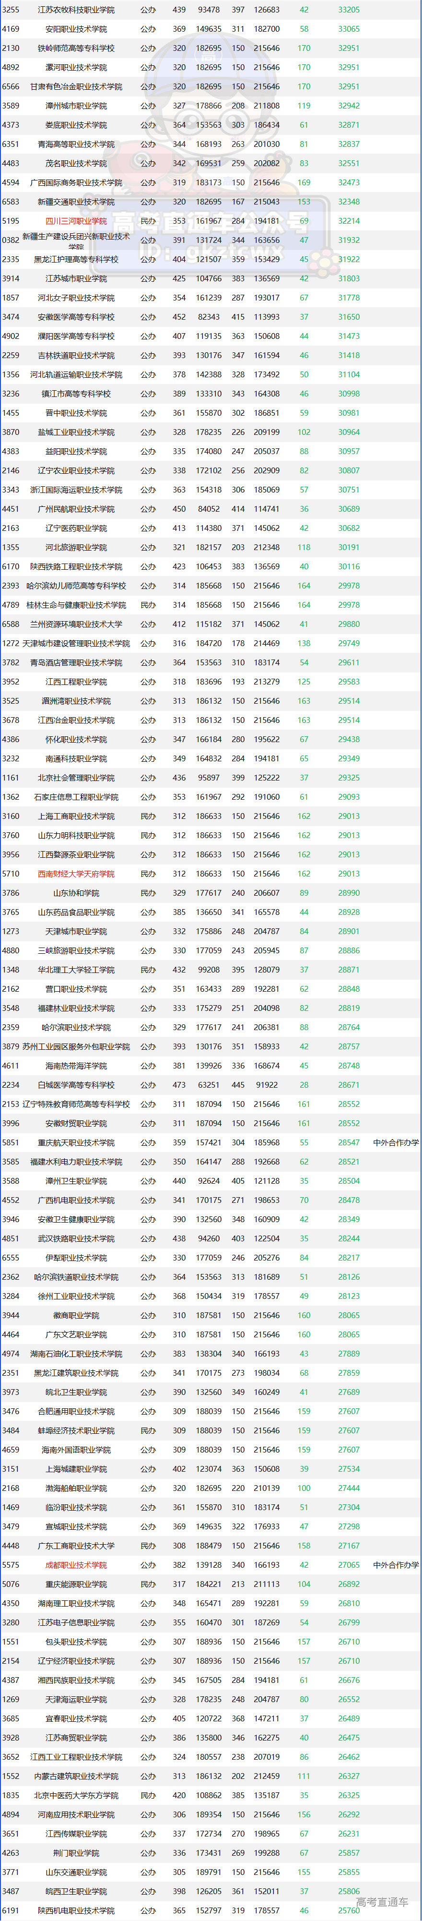Screen dimensions: 422x1921
Task: Click 湄洲湾职业技术学院 entry
Action: tap(76, 701)
